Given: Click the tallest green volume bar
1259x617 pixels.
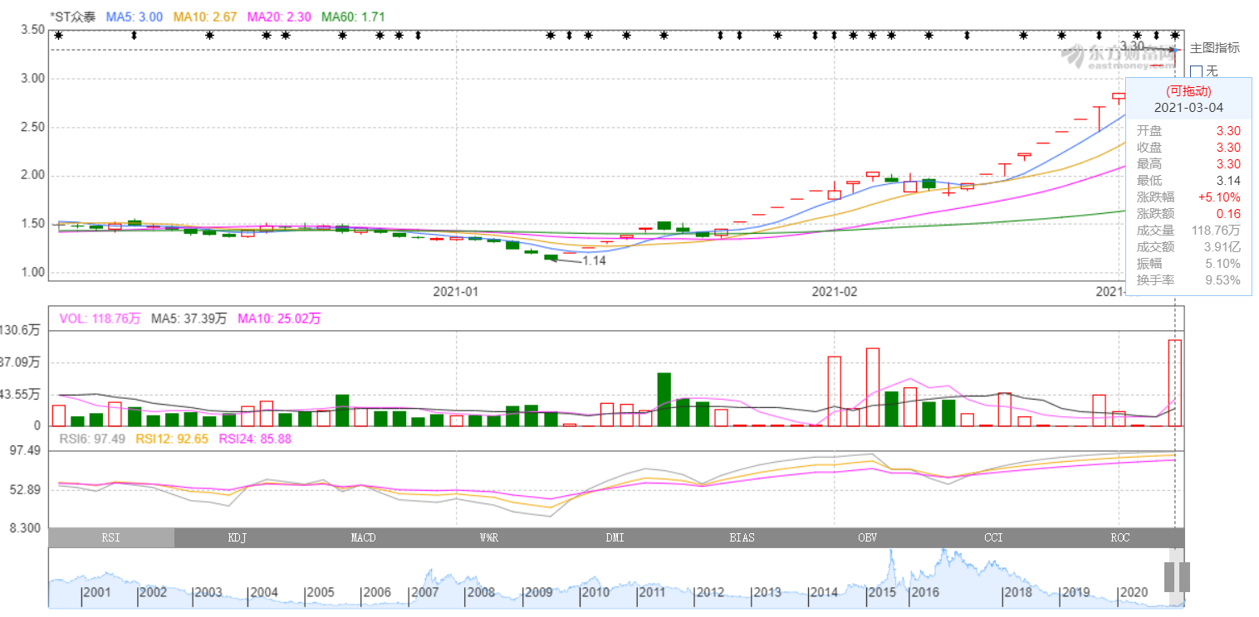Looking at the screenshot, I should coord(664,399).
